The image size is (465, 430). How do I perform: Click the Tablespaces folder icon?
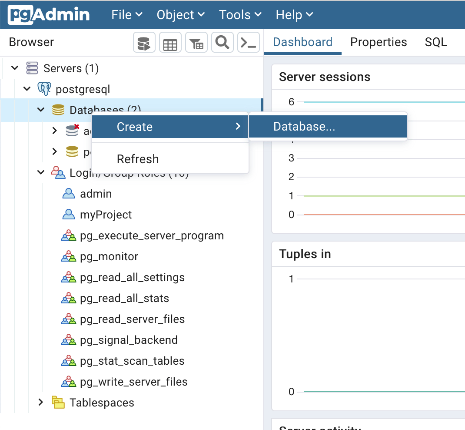[x=58, y=403]
